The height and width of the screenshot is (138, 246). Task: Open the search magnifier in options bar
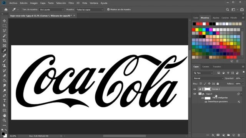pos(227,10)
